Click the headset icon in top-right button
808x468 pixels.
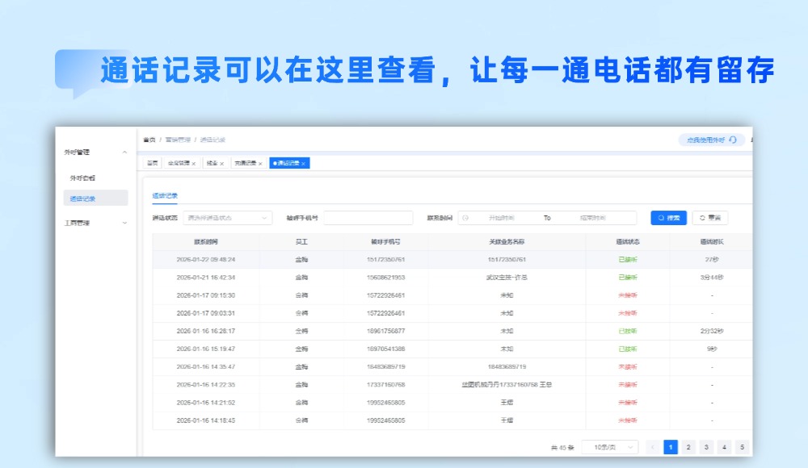[x=733, y=140]
